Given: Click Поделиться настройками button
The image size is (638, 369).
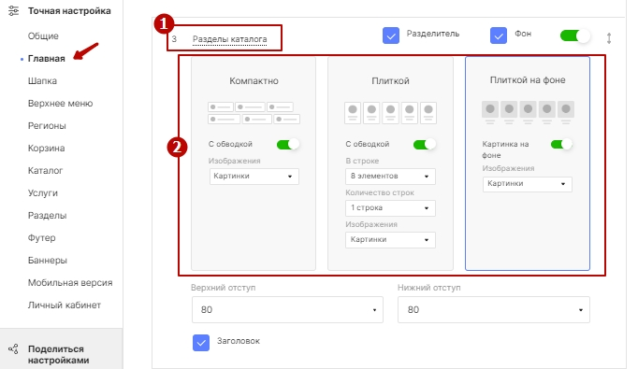Looking at the screenshot, I should (61, 349).
